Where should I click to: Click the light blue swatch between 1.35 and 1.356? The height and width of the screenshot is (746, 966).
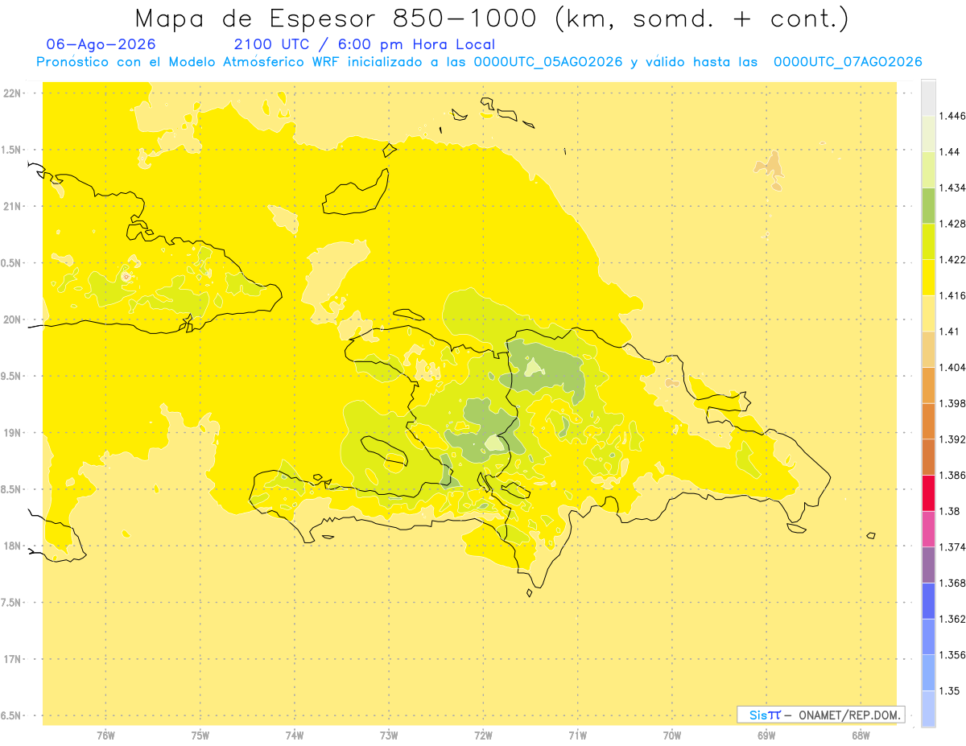click(928, 672)
